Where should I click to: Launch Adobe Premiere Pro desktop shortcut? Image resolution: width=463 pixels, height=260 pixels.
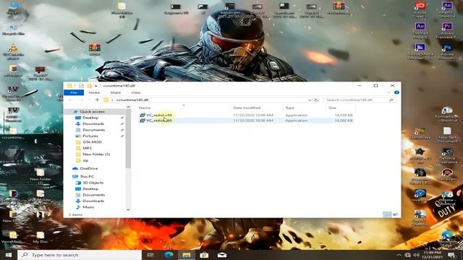(447, 30)
